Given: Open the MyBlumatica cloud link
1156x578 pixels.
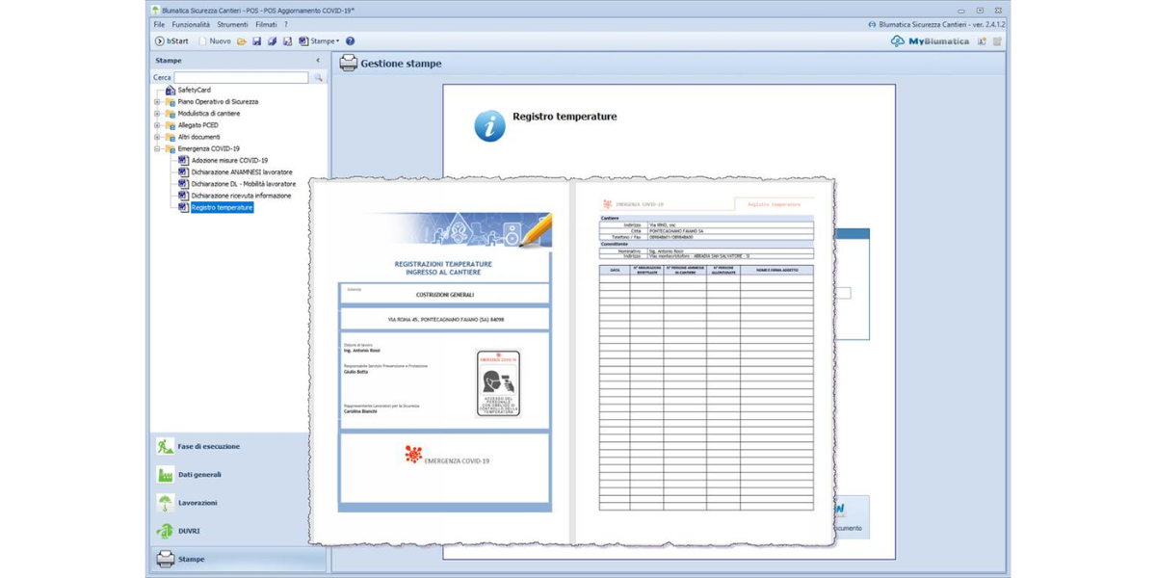Looking at the screenshot, I should 930,41.
